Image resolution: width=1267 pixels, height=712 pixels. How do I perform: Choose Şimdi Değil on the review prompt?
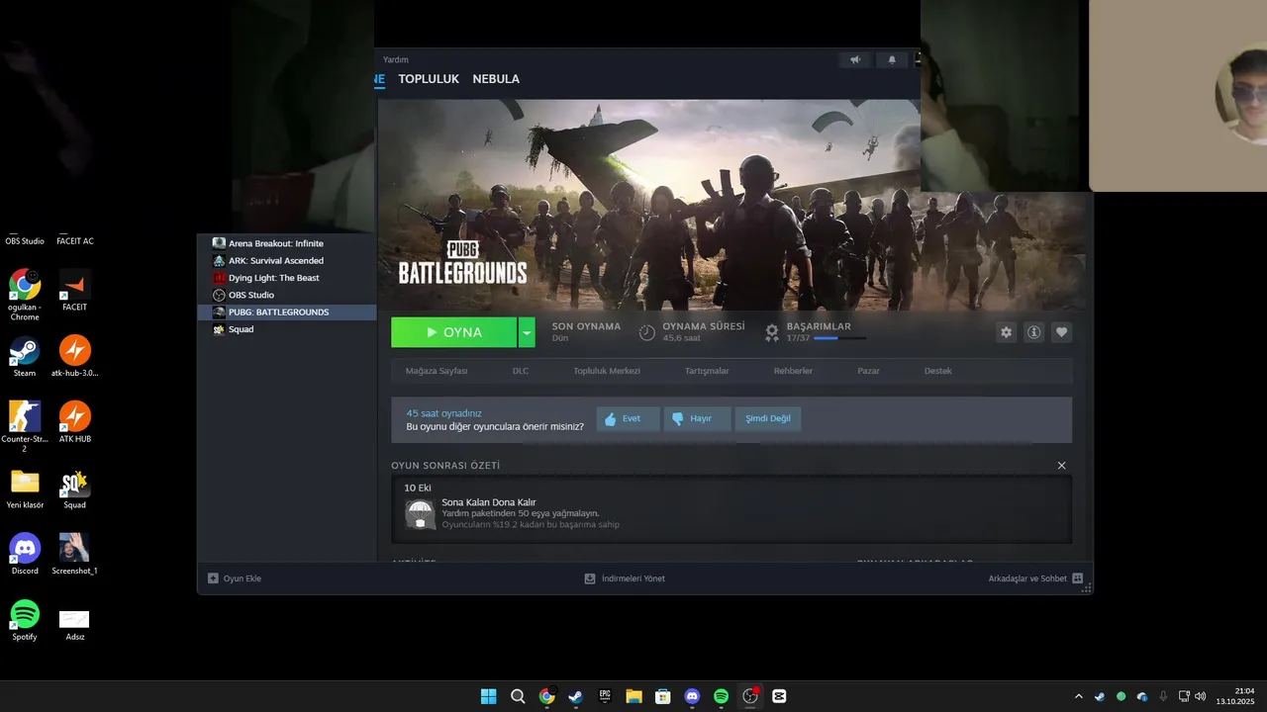click(x=768, y=418)
